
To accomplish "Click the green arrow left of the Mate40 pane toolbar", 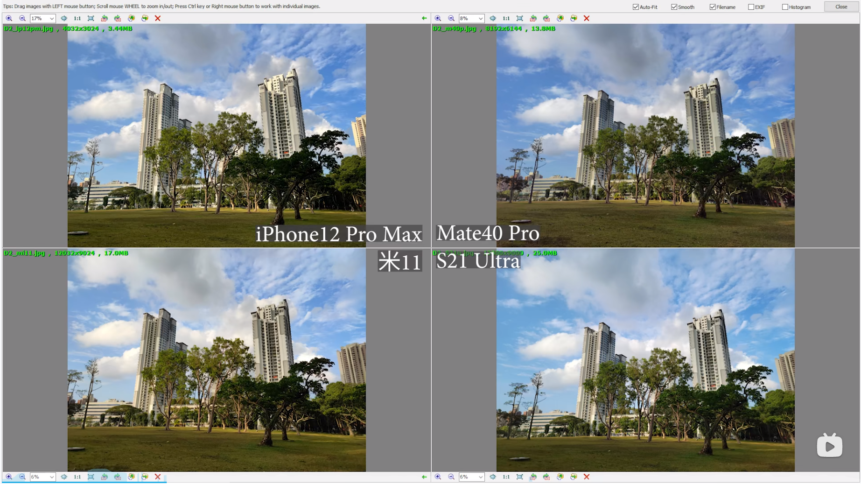I will [x=424, y=18].
